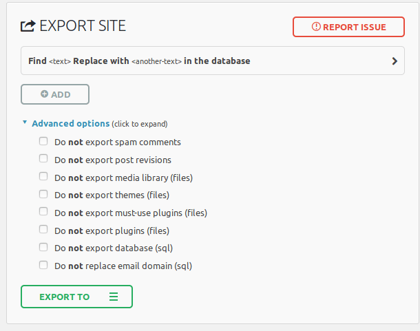Click the Report Issue button
420x331 pixels.
coord(348,27)
